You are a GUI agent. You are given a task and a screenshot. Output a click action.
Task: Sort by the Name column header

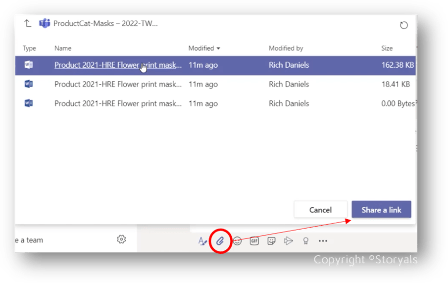point(63,48)
